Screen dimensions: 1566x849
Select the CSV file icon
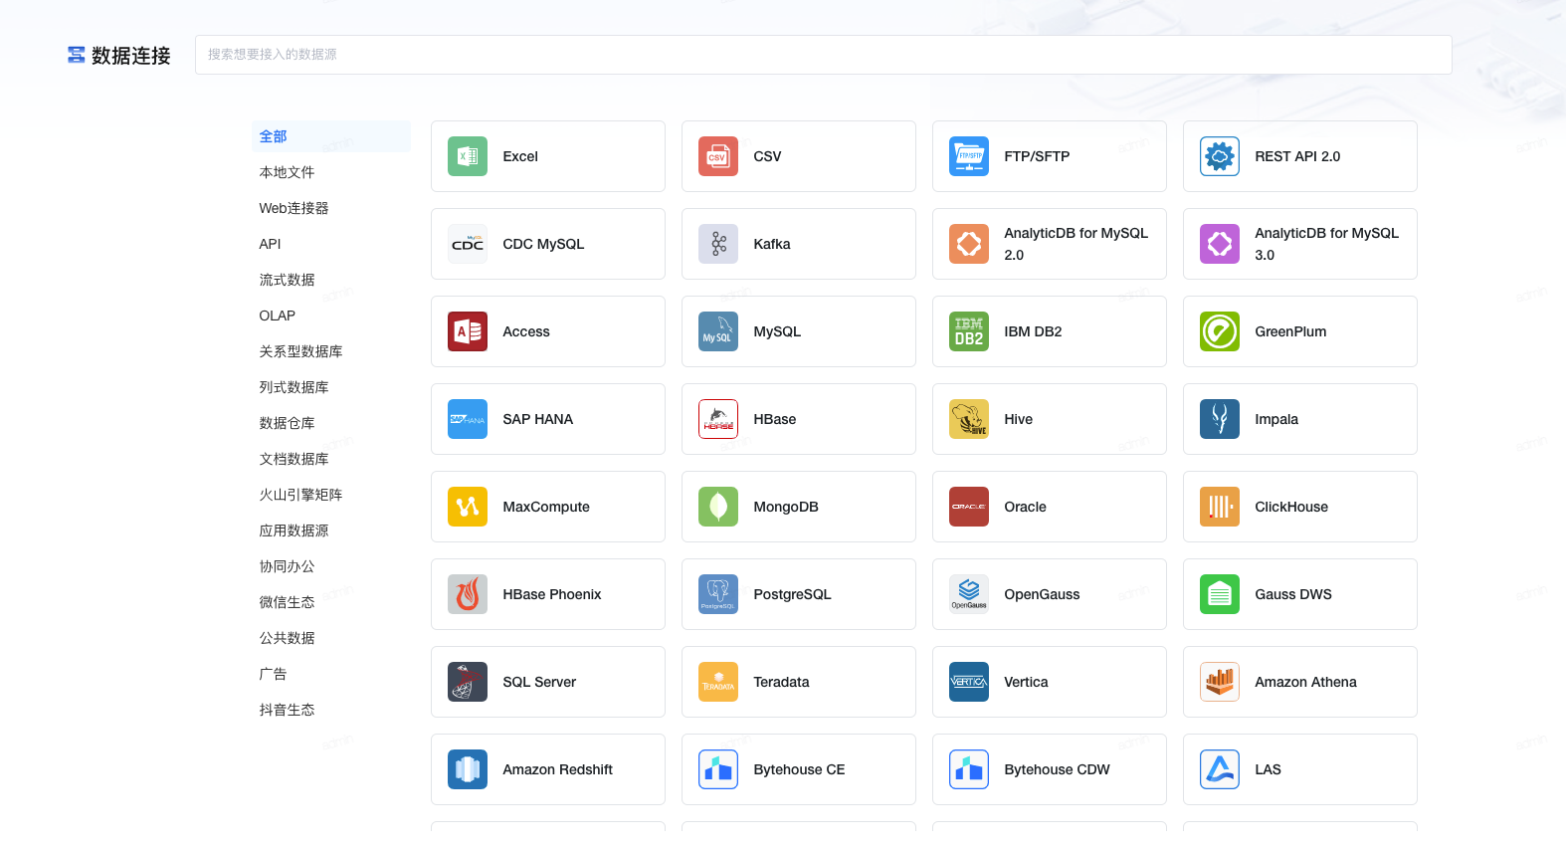click(x=718, y=156)
